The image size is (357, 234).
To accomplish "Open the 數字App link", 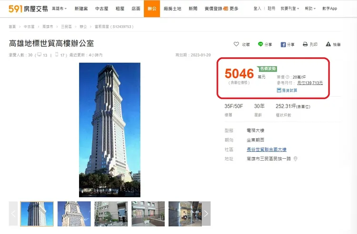I will 329,9.
